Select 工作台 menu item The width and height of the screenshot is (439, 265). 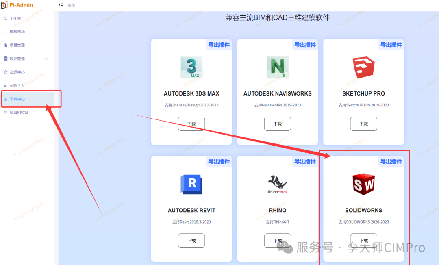point(15,18)
